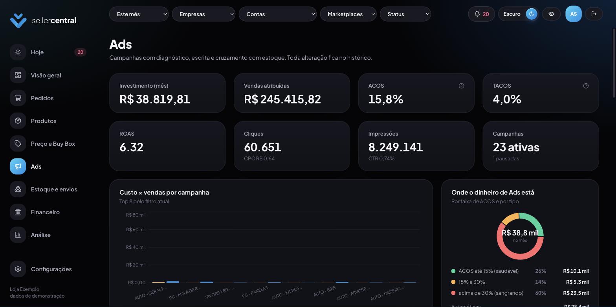Click the AUTO - BIKE chart label
Viewport: 616px width, 307px height.
(x=324, y=292)
